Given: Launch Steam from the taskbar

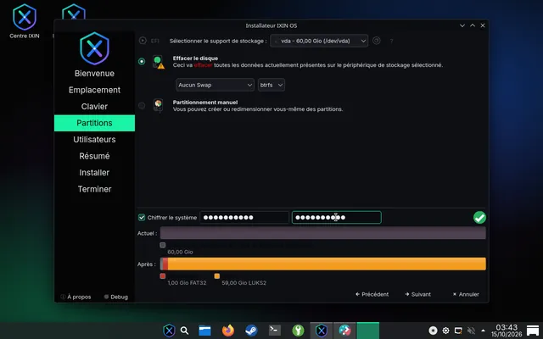Looking at the screenshot, I should click(251, 331).
